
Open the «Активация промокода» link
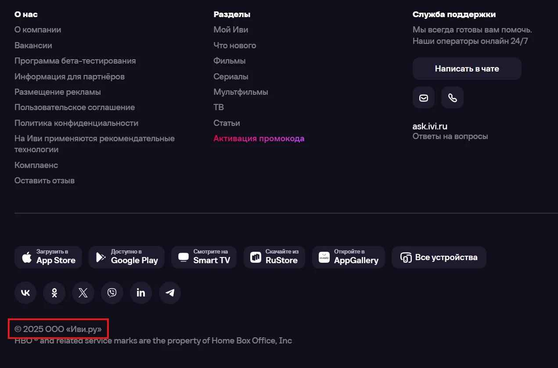pyautogui.click(x=259, y=139)
